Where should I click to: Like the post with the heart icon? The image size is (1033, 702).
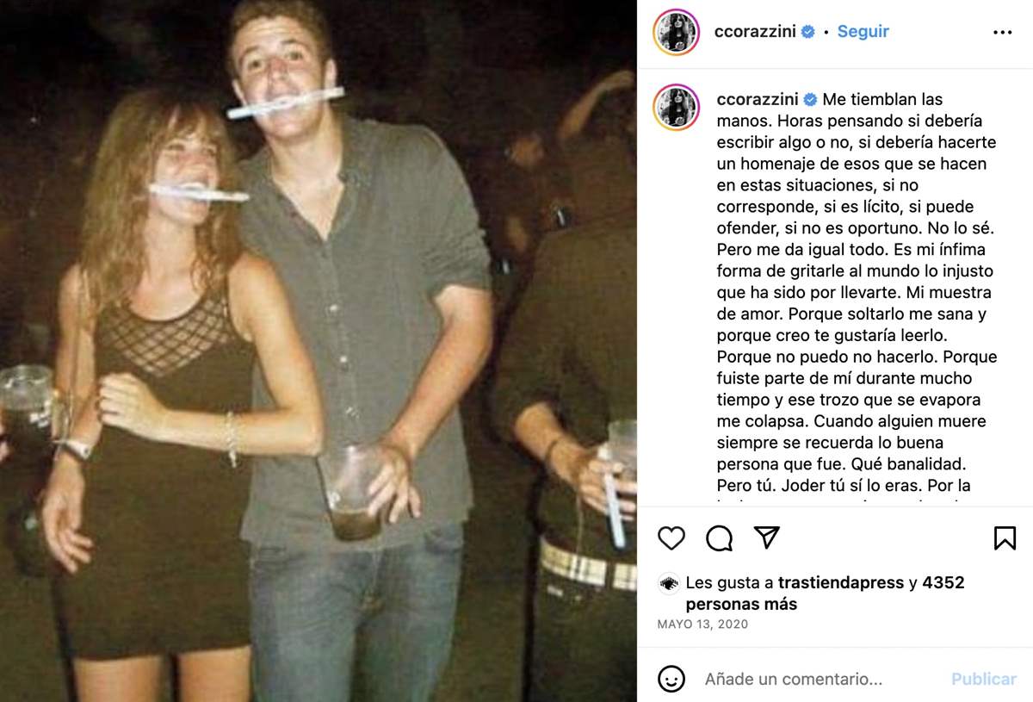coord(671,538)
